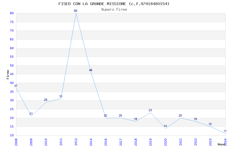Click the y-axis value 20
This screenshot has width=228, height=147.
coord(12,118)
